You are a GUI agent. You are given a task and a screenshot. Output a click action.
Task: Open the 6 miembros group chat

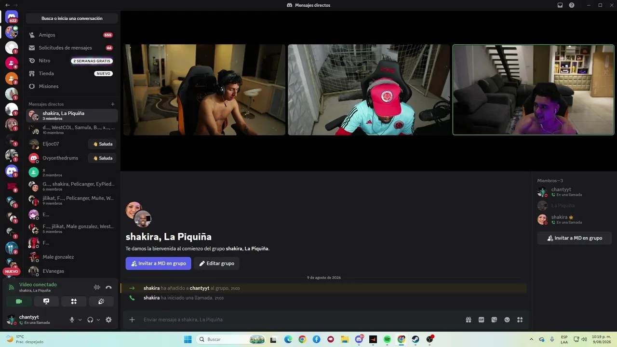point(72,186)
